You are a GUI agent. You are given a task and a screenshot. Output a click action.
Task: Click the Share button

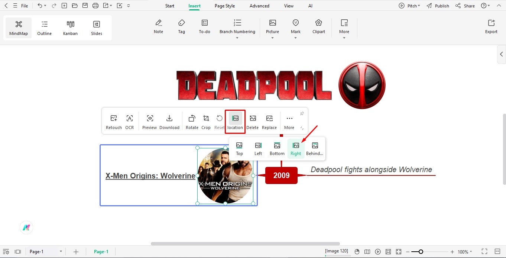coord(465,6)
